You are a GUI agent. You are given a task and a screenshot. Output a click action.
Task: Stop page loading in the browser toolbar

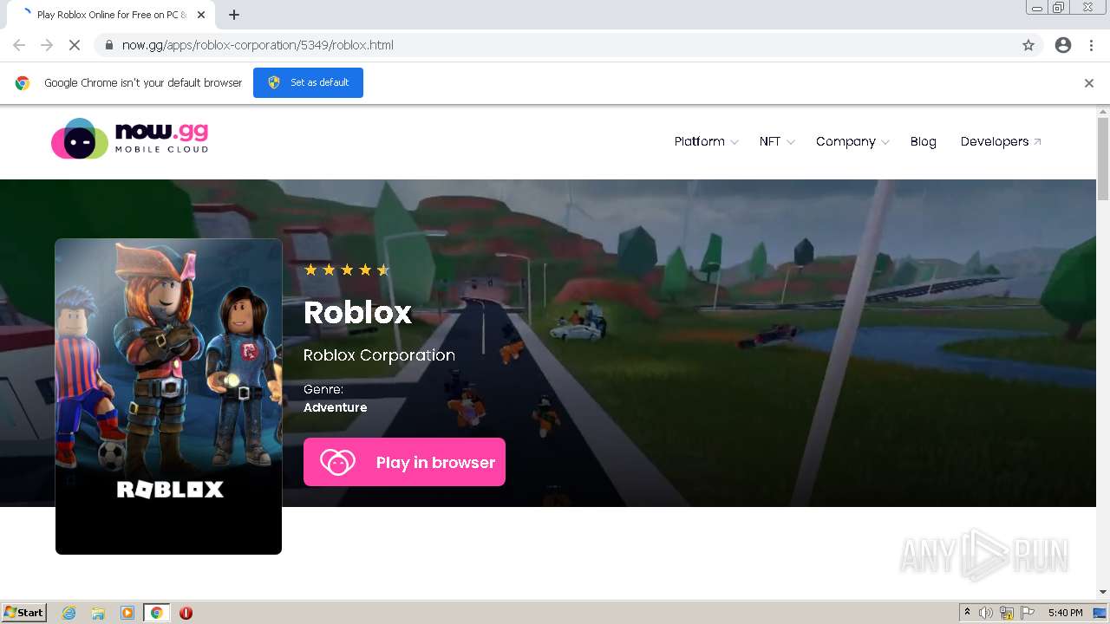click(75, 45)
